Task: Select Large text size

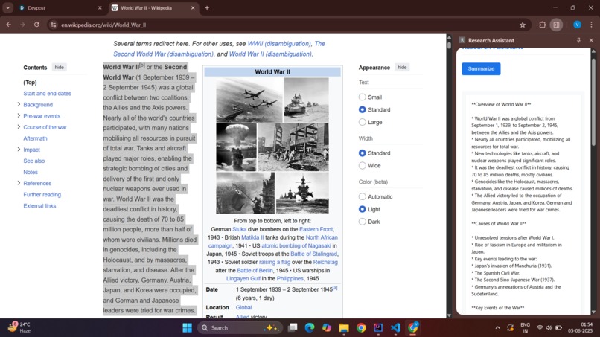Action: click(362, 122)
